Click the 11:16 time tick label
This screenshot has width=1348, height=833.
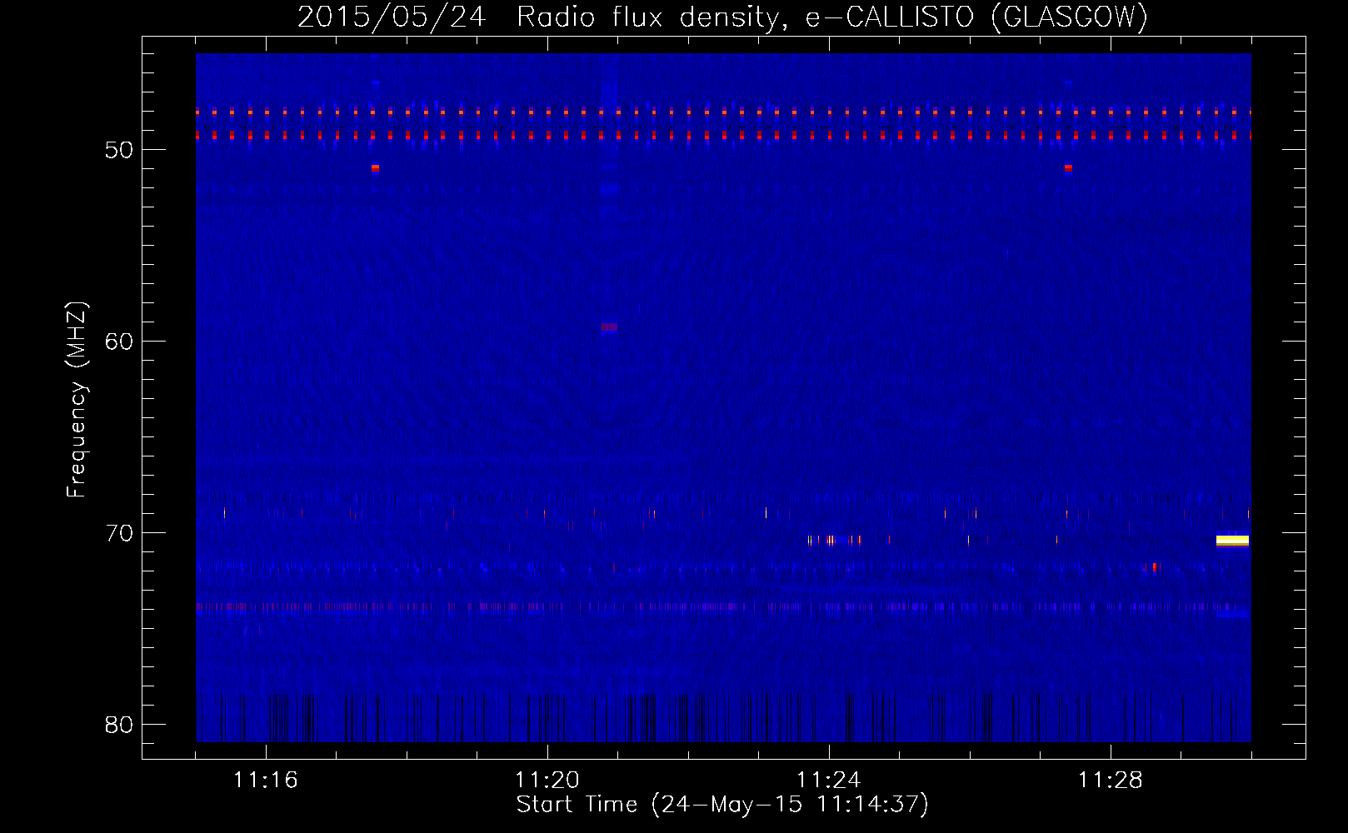tap(266, 781)
